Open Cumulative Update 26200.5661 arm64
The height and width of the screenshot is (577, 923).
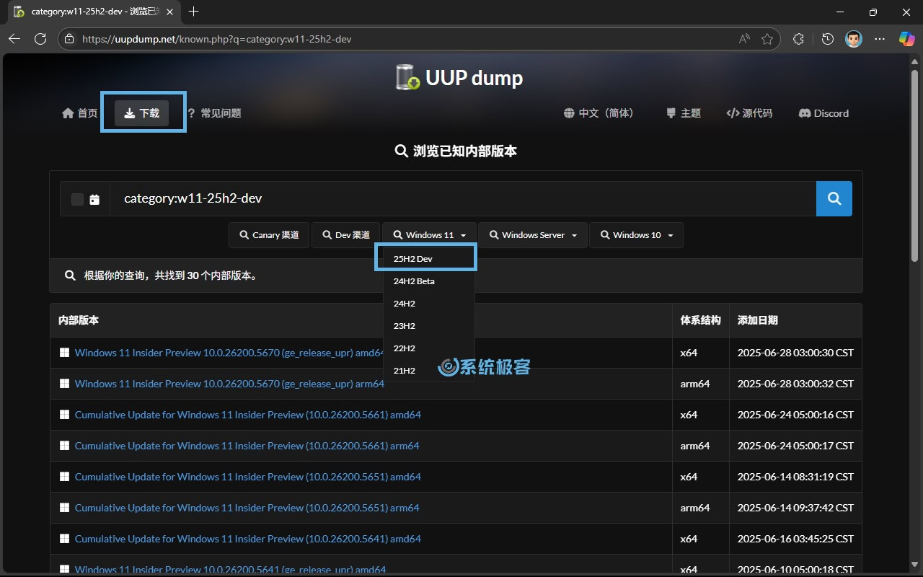point(247,446)
